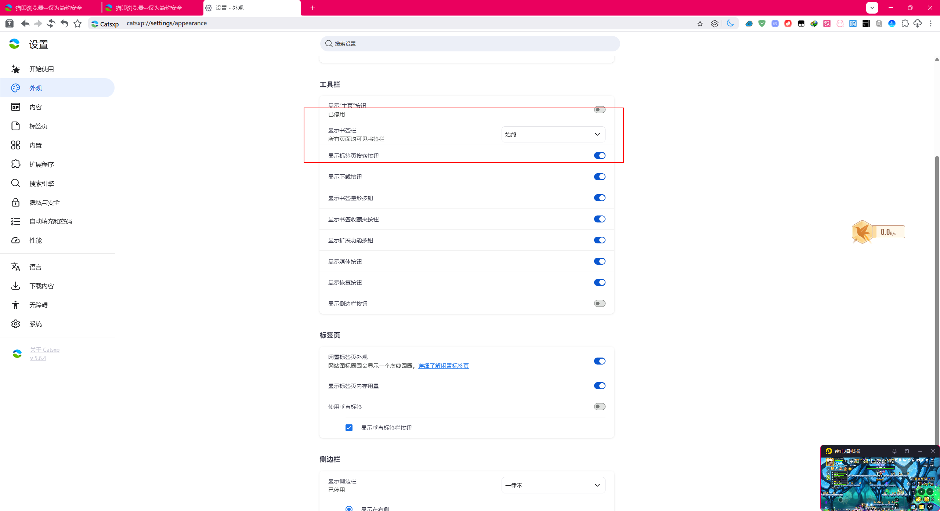Image resolution: width=940 pixels, height=511 pixels.
Task: Switch to first 猫眼浏览器 tab
Action: [x=51, y=8]
